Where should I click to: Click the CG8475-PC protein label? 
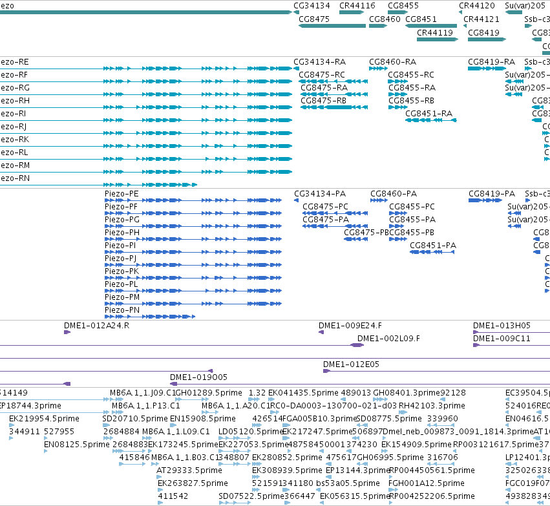[x=325, y=207]
